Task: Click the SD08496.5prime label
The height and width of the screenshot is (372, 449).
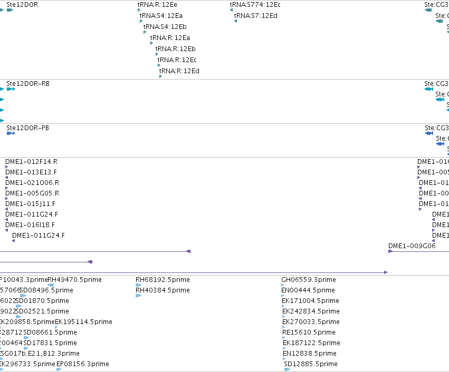Action: [46, 290]
